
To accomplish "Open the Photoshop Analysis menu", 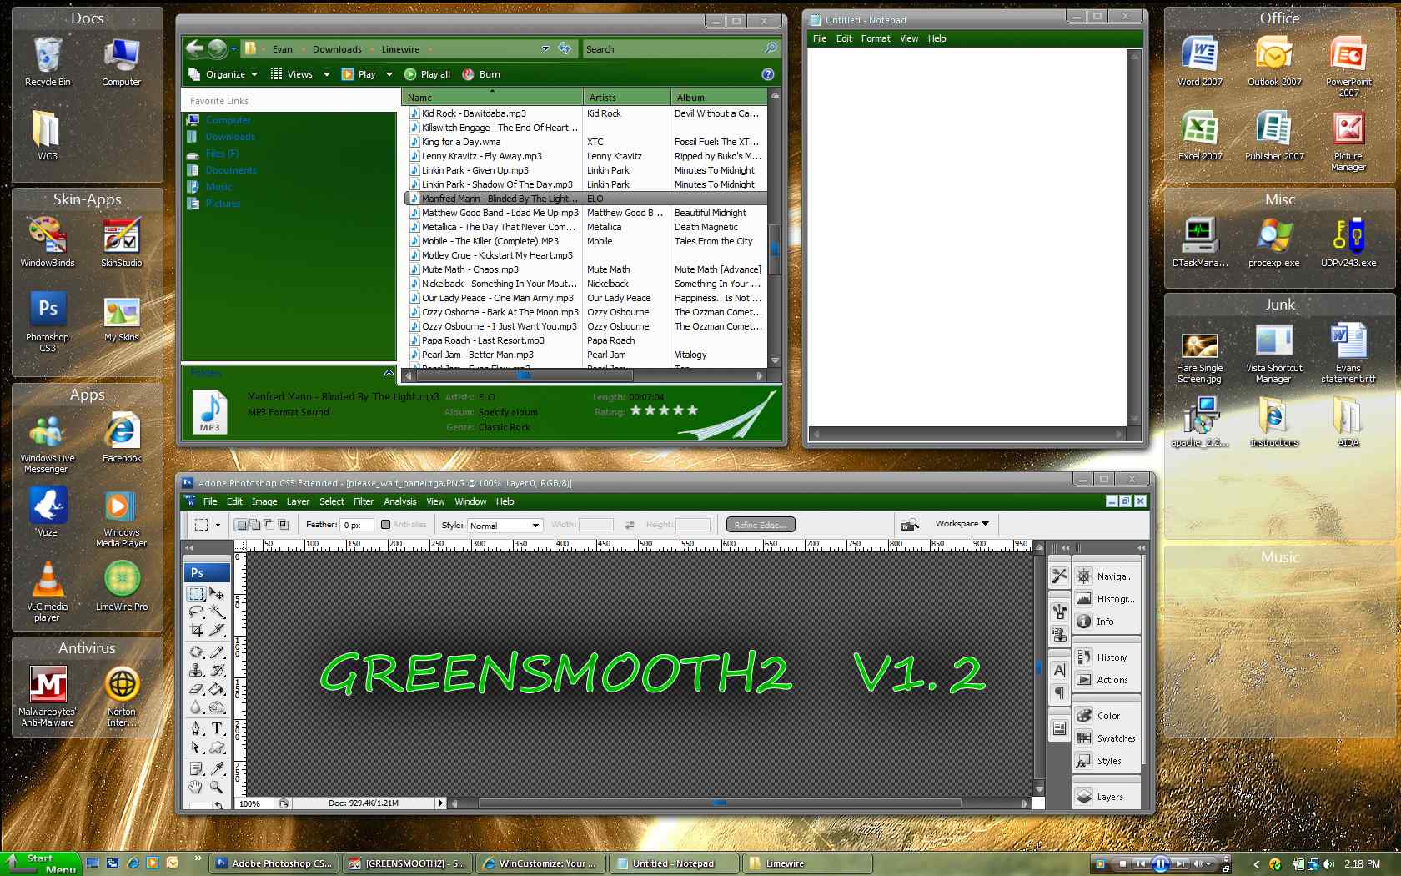I will [400, 501].
